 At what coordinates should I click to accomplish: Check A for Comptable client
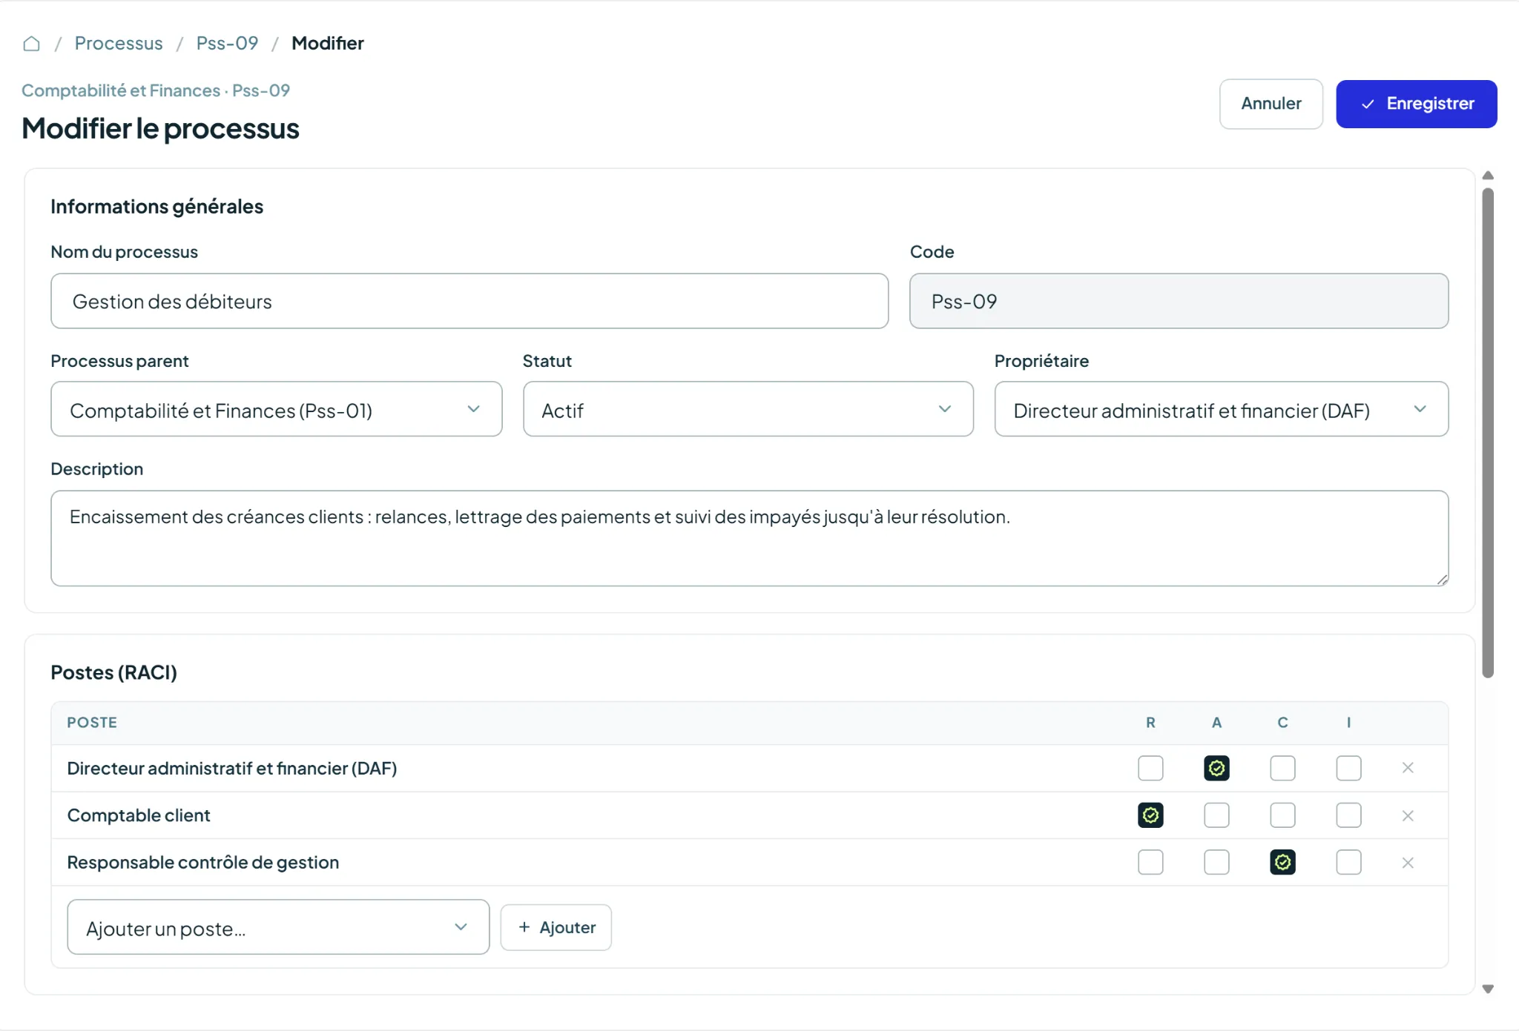pyautogui.click(x=1216, y=815)
